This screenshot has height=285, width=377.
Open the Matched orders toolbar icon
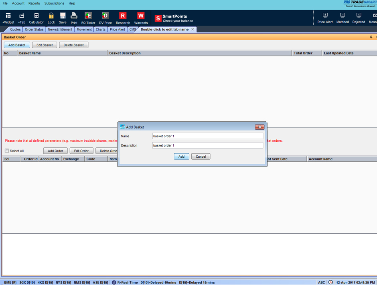pyautogui.click(x=343, y=18)
